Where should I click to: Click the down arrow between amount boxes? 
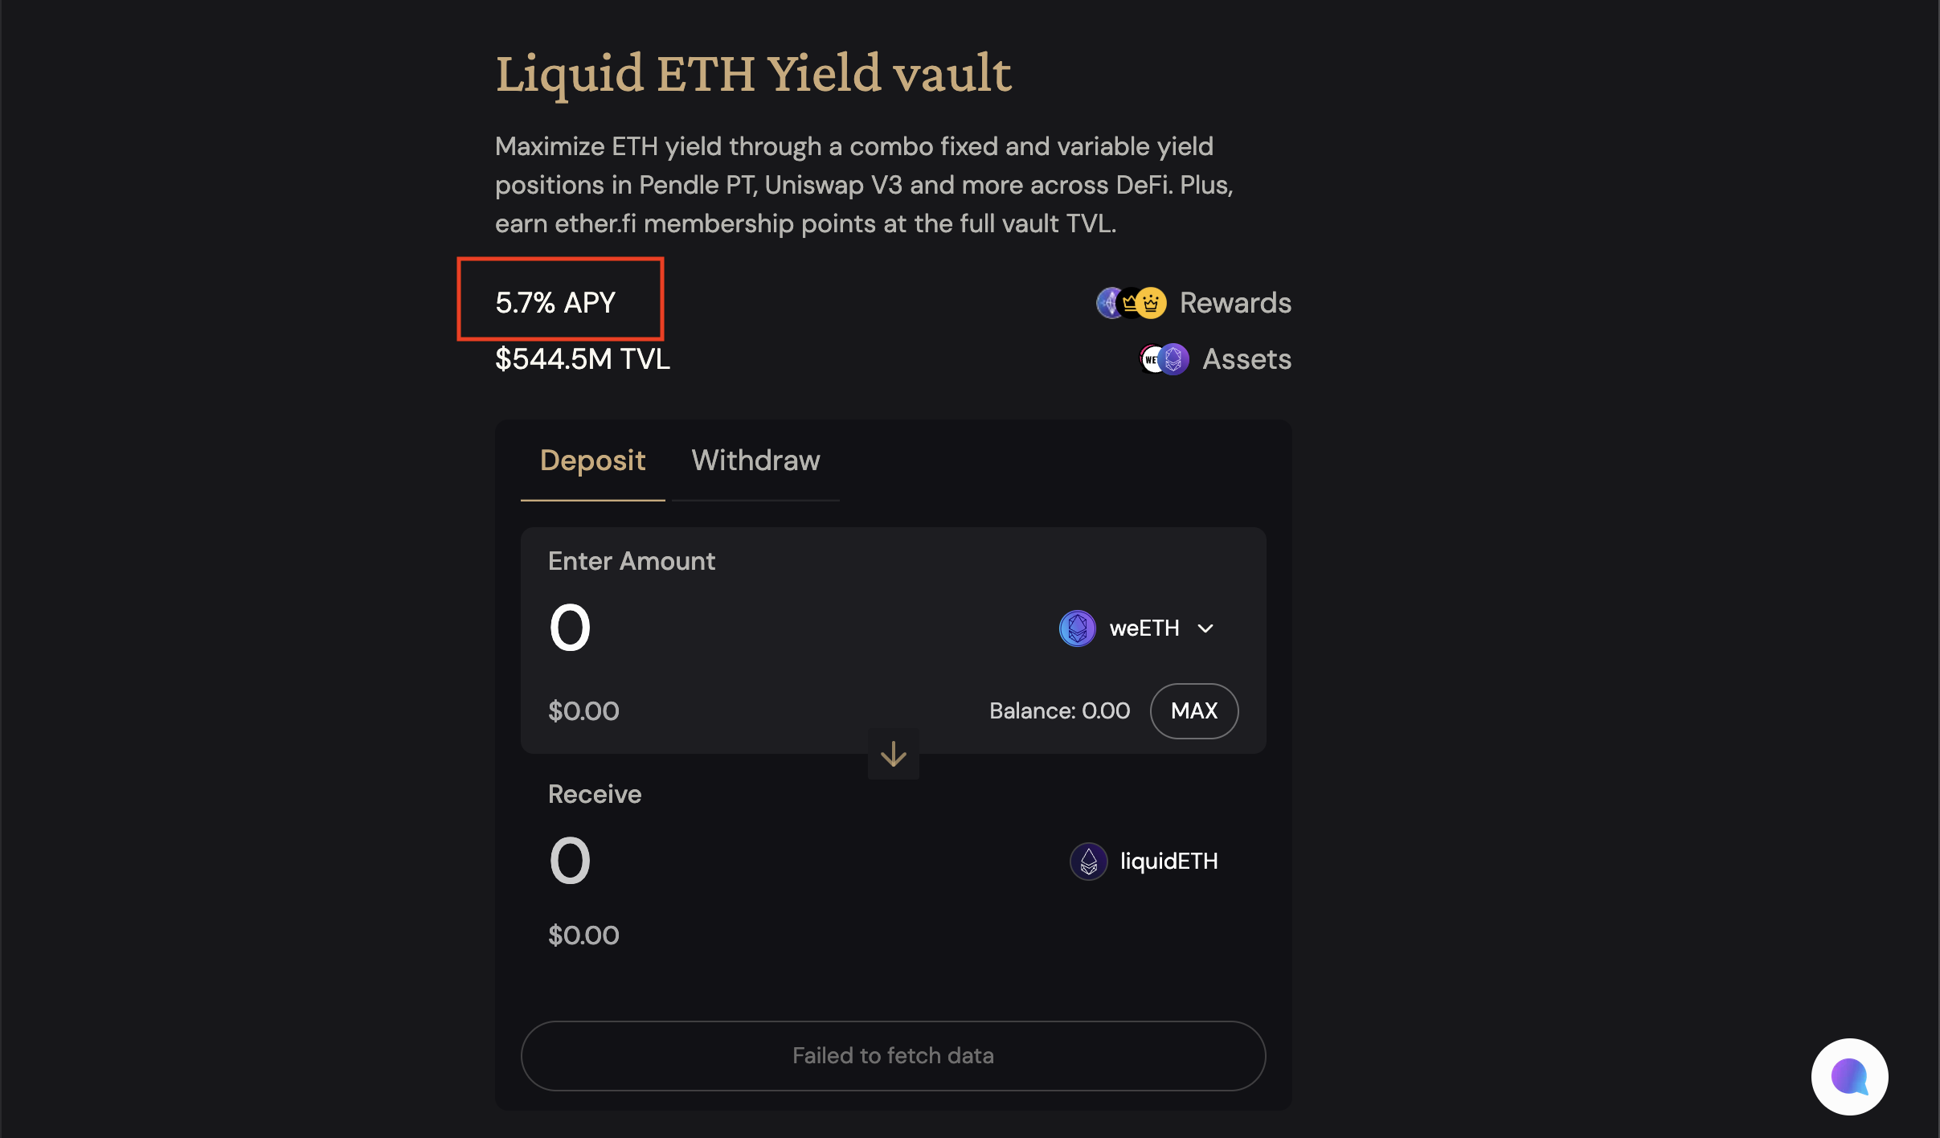pos(893,754)
